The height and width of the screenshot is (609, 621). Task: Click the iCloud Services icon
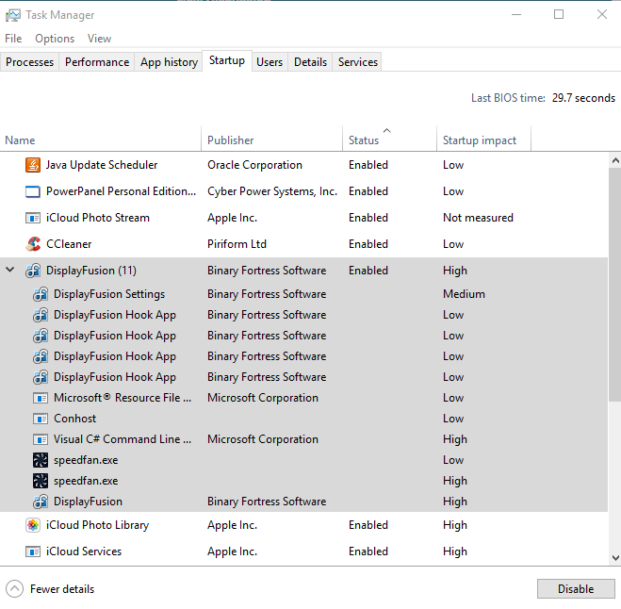click(33, 551)
